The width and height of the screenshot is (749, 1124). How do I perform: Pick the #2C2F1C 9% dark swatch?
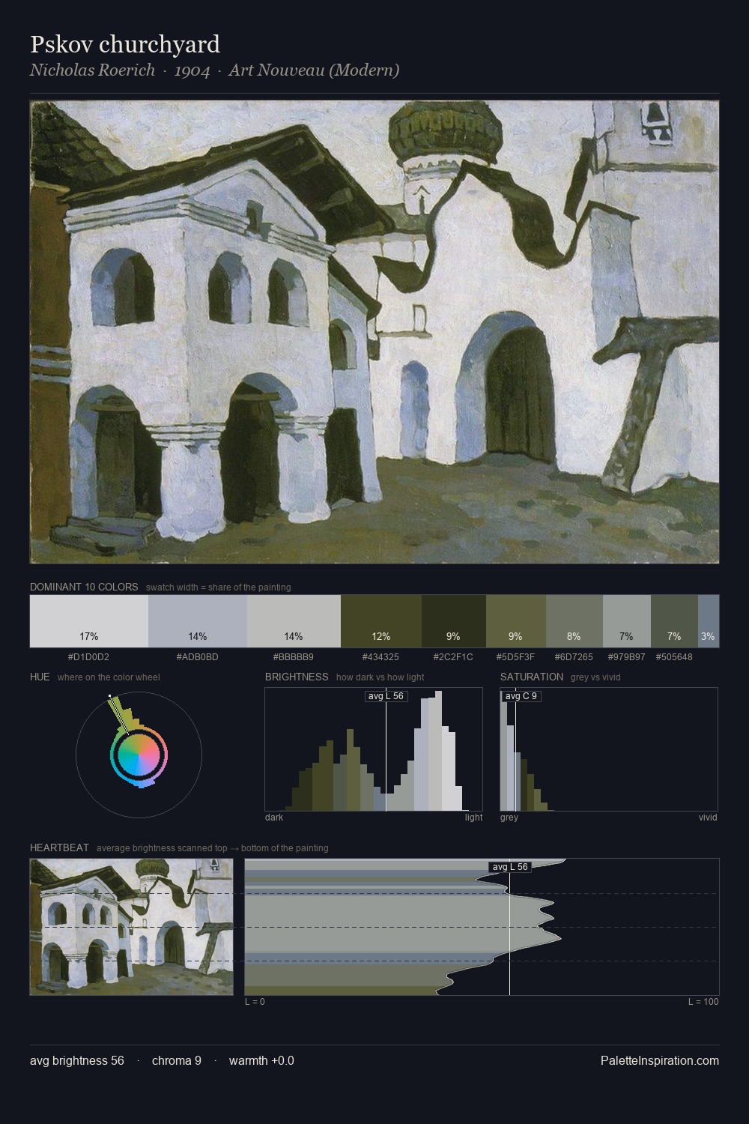(x=454, y=620)
